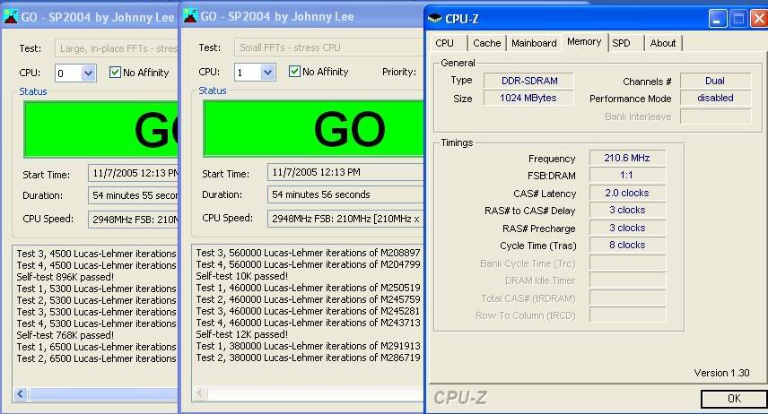This screenshot has width=768, height=414.
Task: Show the About tab in CPU-Z
Action: [x=663, y=43]
